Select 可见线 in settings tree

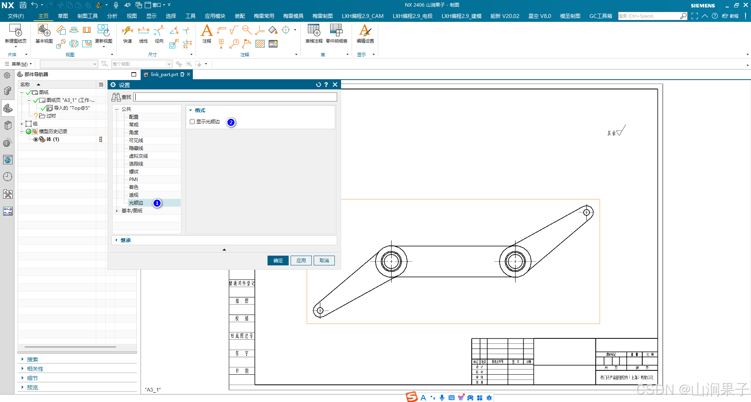click(136, 141)
